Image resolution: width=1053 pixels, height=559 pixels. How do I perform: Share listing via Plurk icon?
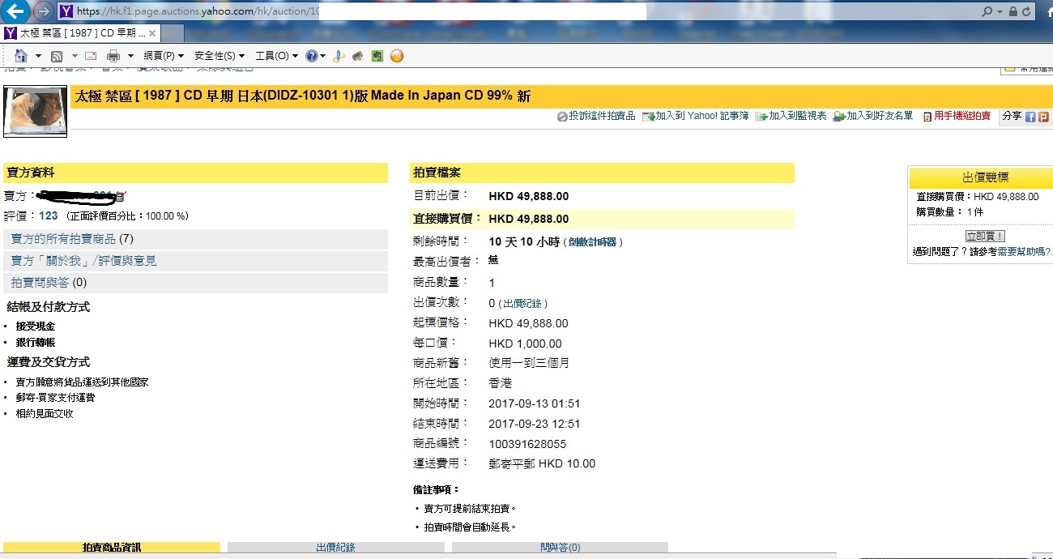[1044, 117]
